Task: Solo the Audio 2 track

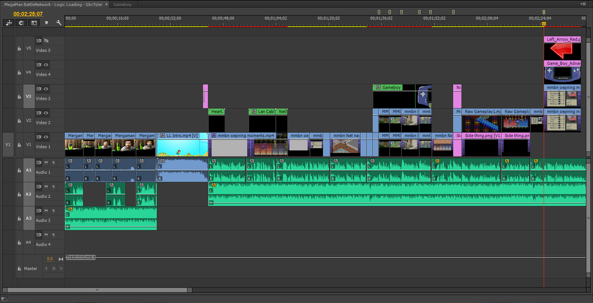Action: (x=54, y=187)
